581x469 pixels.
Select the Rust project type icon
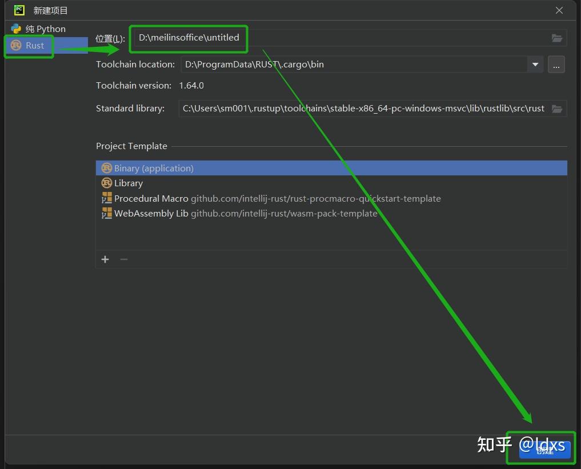(14, 46)
